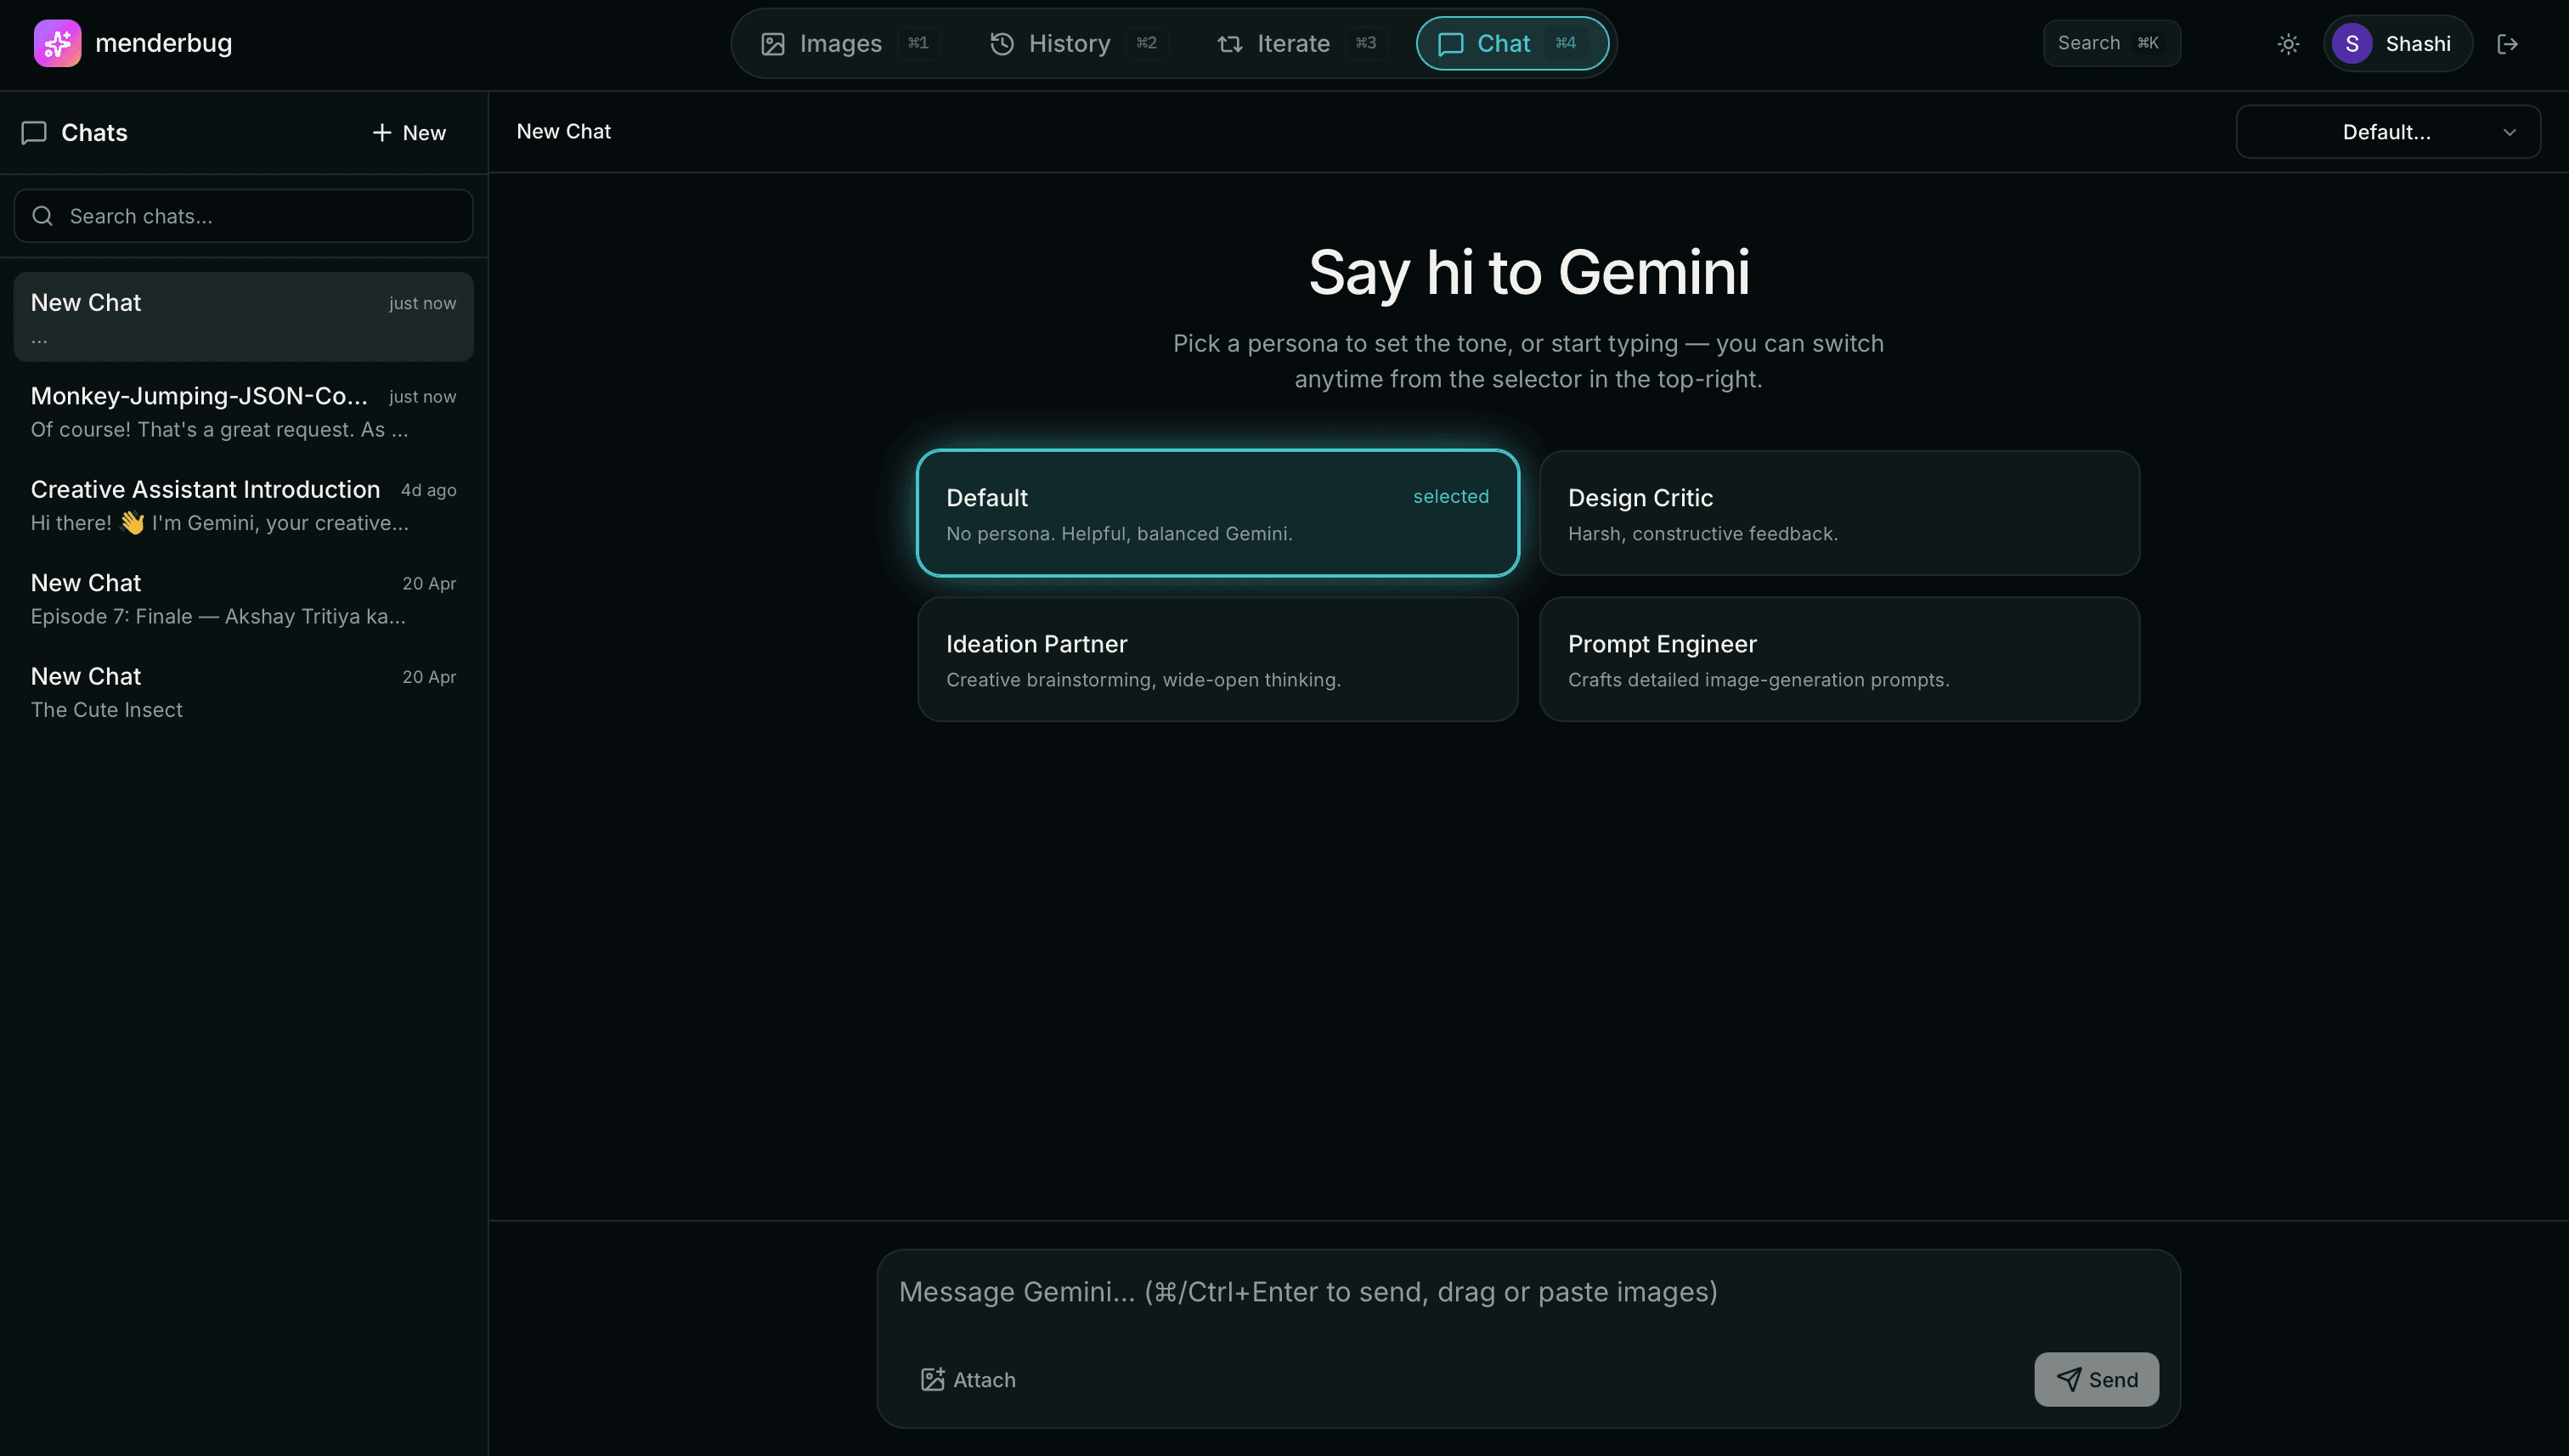Viewport: 2569px width, 1456px height.
Task: Click the Harsh, constructive feedback description
Action: [x=1702, y=534]
